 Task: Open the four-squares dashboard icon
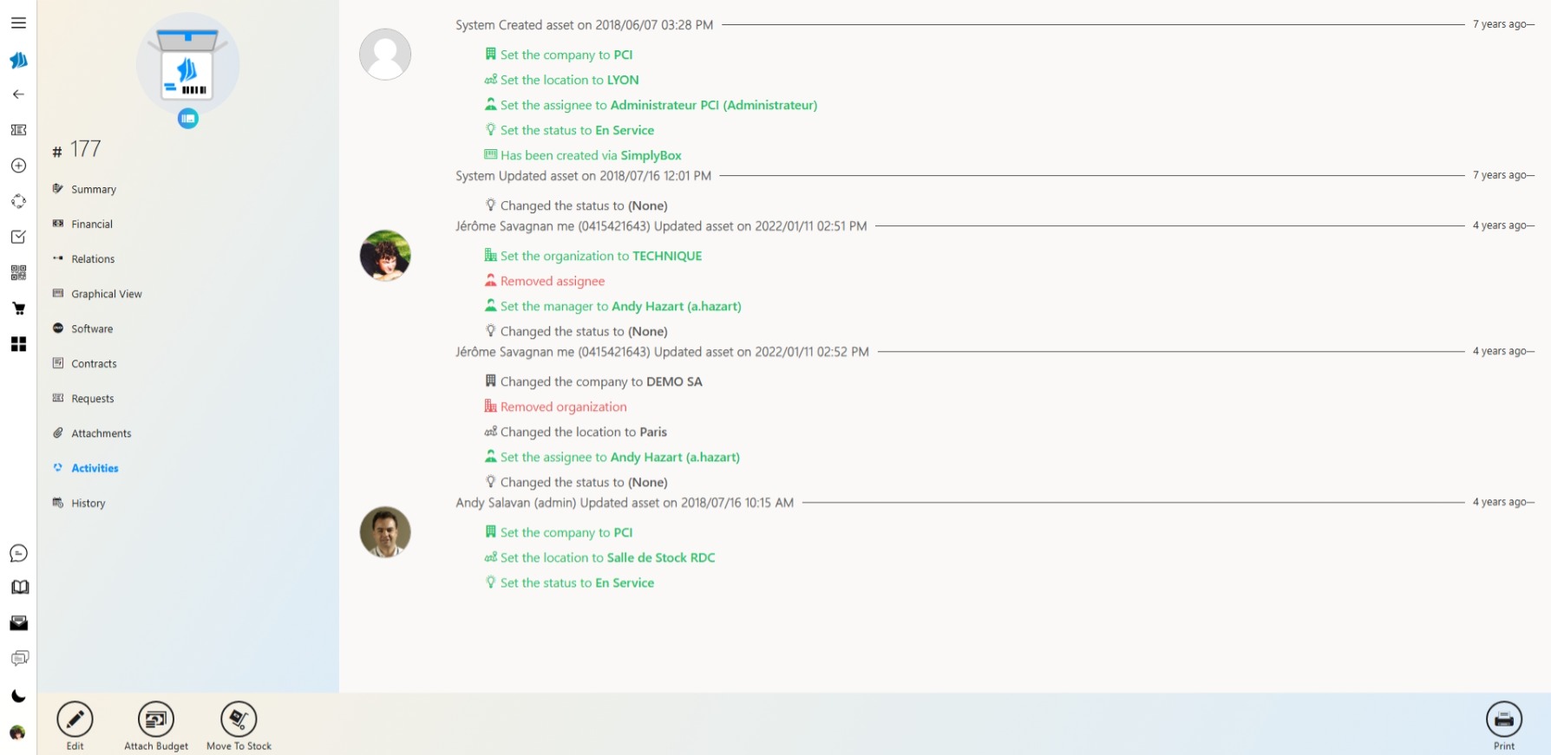point(18,344)
